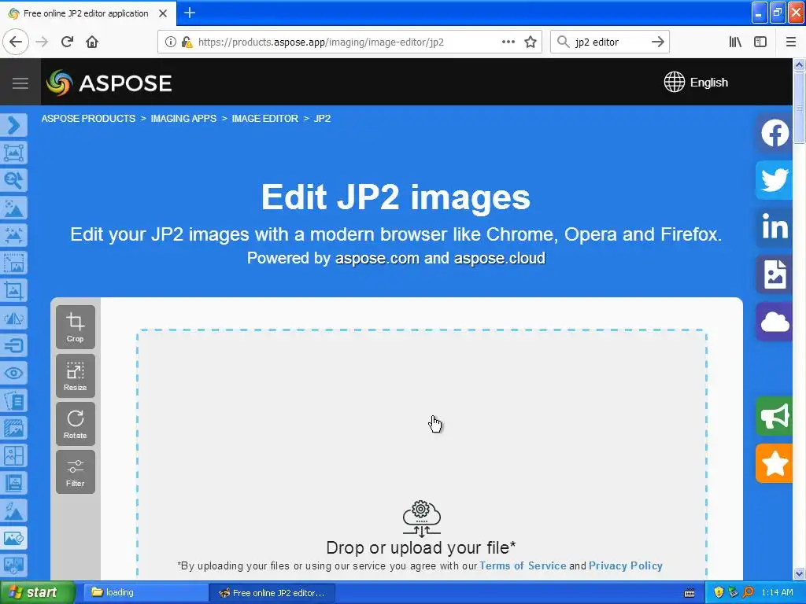Reload the page
This screenshot has width=806, height=604.
(x=67, y=42)
